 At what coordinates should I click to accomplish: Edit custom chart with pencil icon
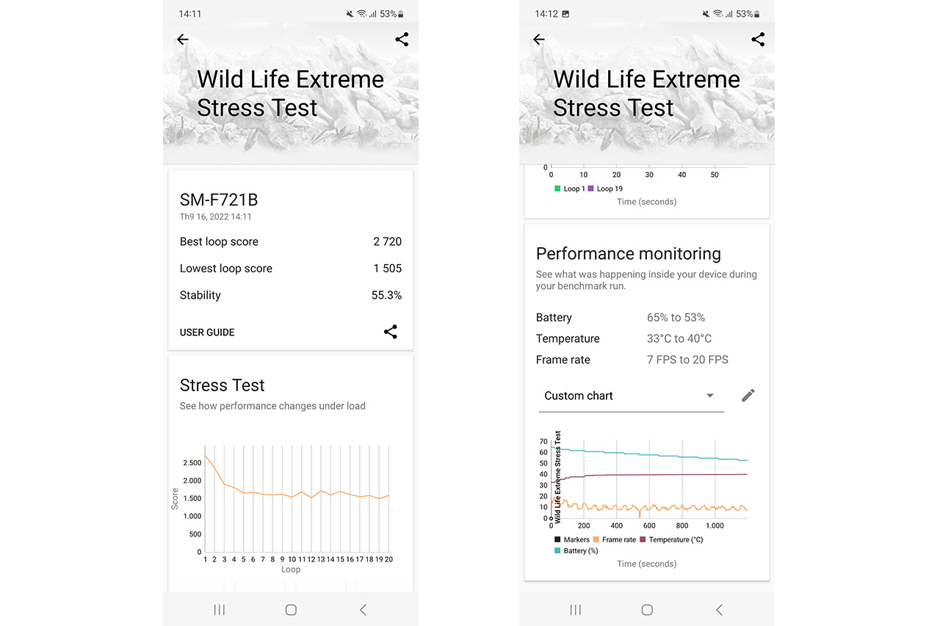(748, 396)
